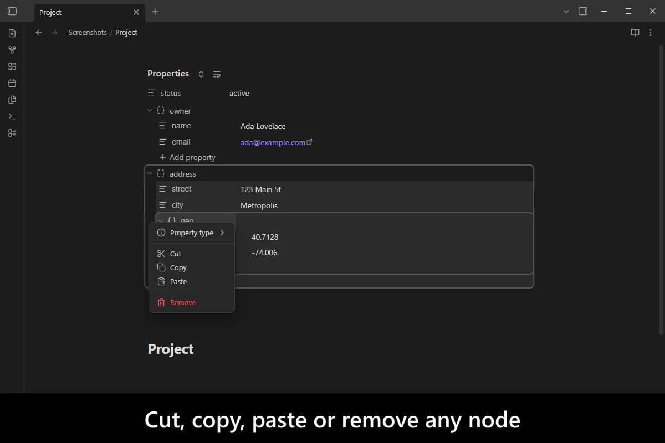Screen dimensions: 665x443
Task: Navigate forward with the right arrow
Action: pyautogui.click(x=54, y=33)
